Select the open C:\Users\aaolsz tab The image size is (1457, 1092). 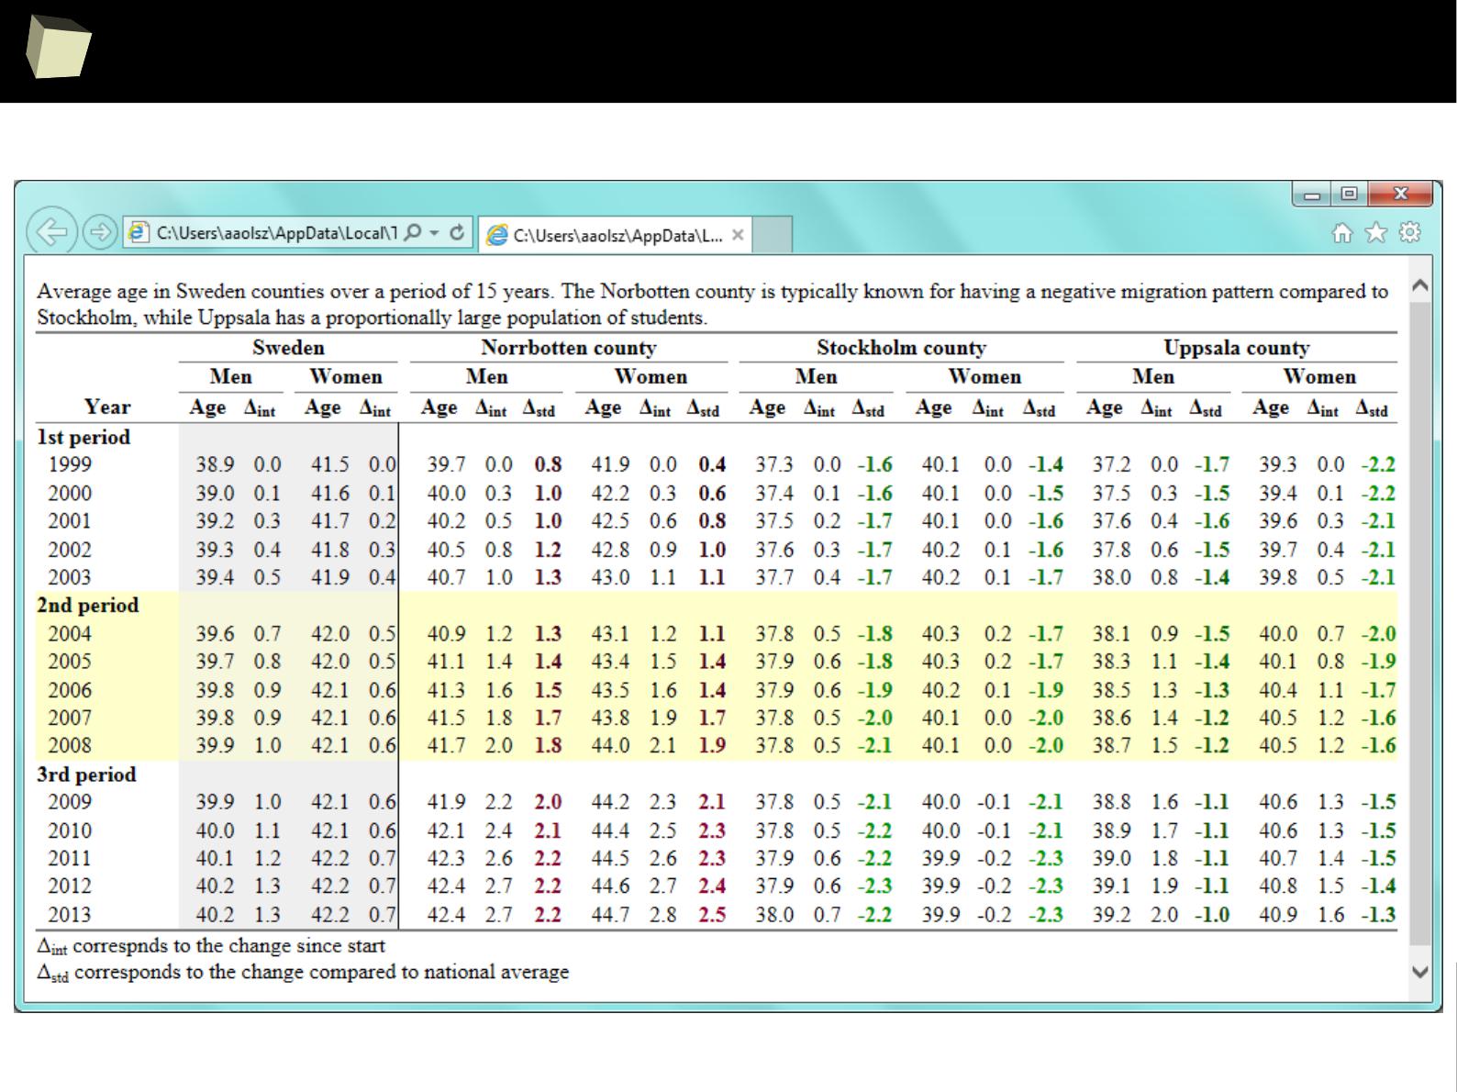tap(615, 236)
